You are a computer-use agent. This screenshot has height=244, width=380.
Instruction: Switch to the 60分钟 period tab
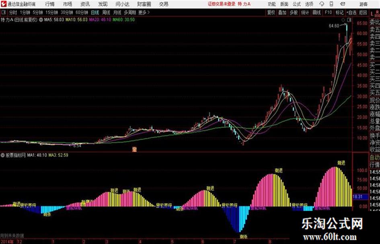(82, 12)
